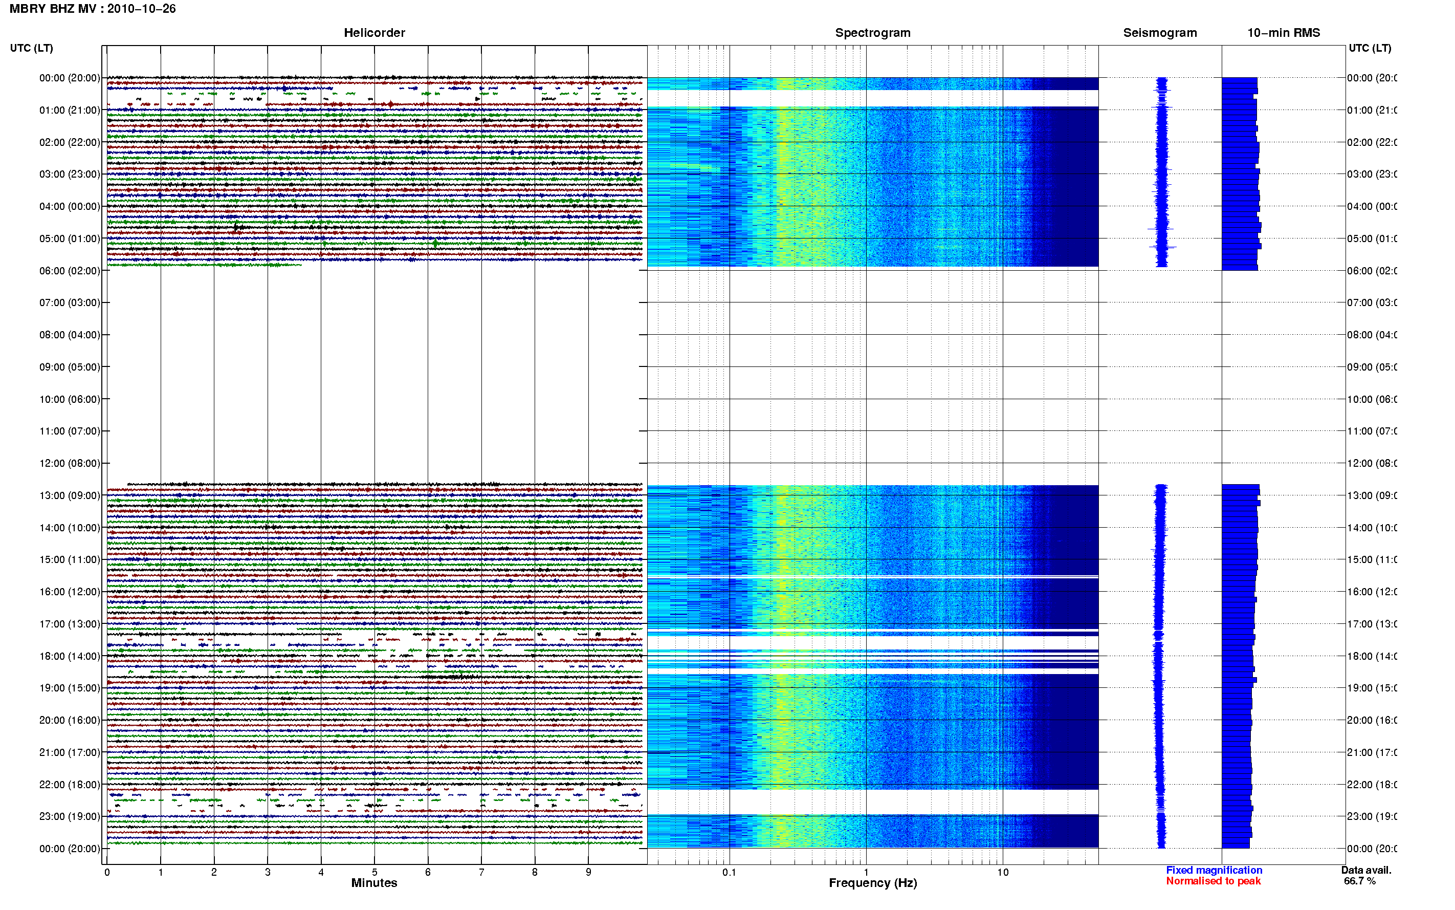Screen dimensions: 1455x910
Task: Click the '10-min RMS' panel heading
Action: pyautogui.click(x=1284, y=33)
